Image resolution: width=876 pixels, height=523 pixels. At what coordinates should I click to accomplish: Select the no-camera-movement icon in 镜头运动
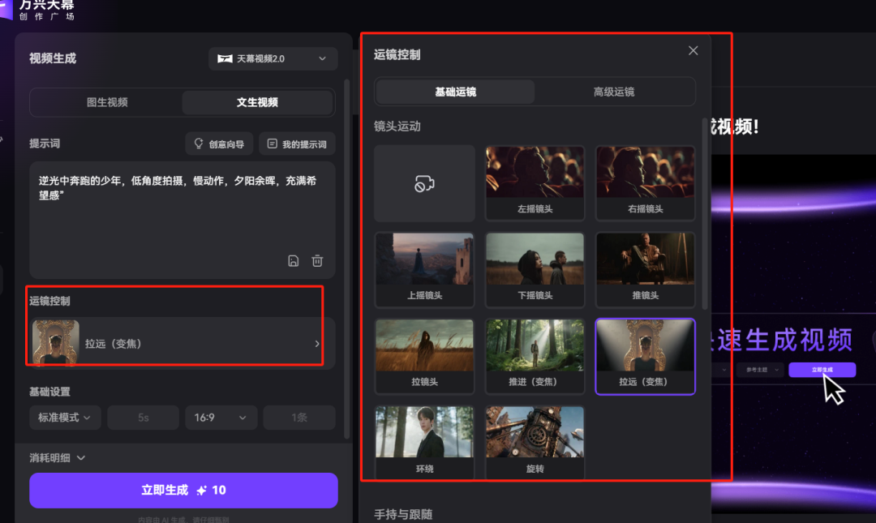tap(424, 182)
